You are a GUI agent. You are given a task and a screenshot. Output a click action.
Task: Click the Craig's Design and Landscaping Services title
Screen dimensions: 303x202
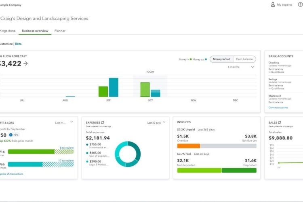pyautogui.click(x=44, y=18)
